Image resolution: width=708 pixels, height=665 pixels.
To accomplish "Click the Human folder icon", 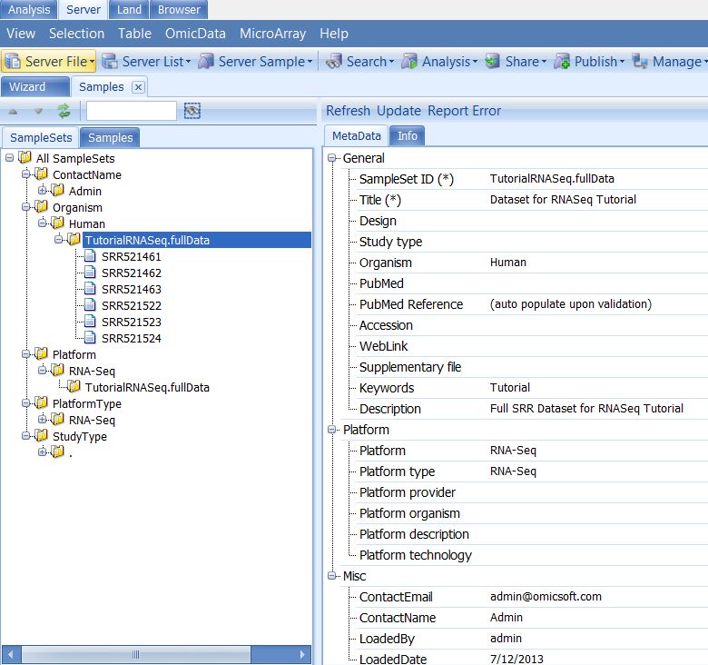I will pos(57,223).
